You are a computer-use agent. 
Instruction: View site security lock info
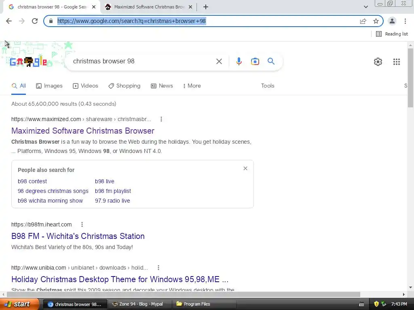51,21
